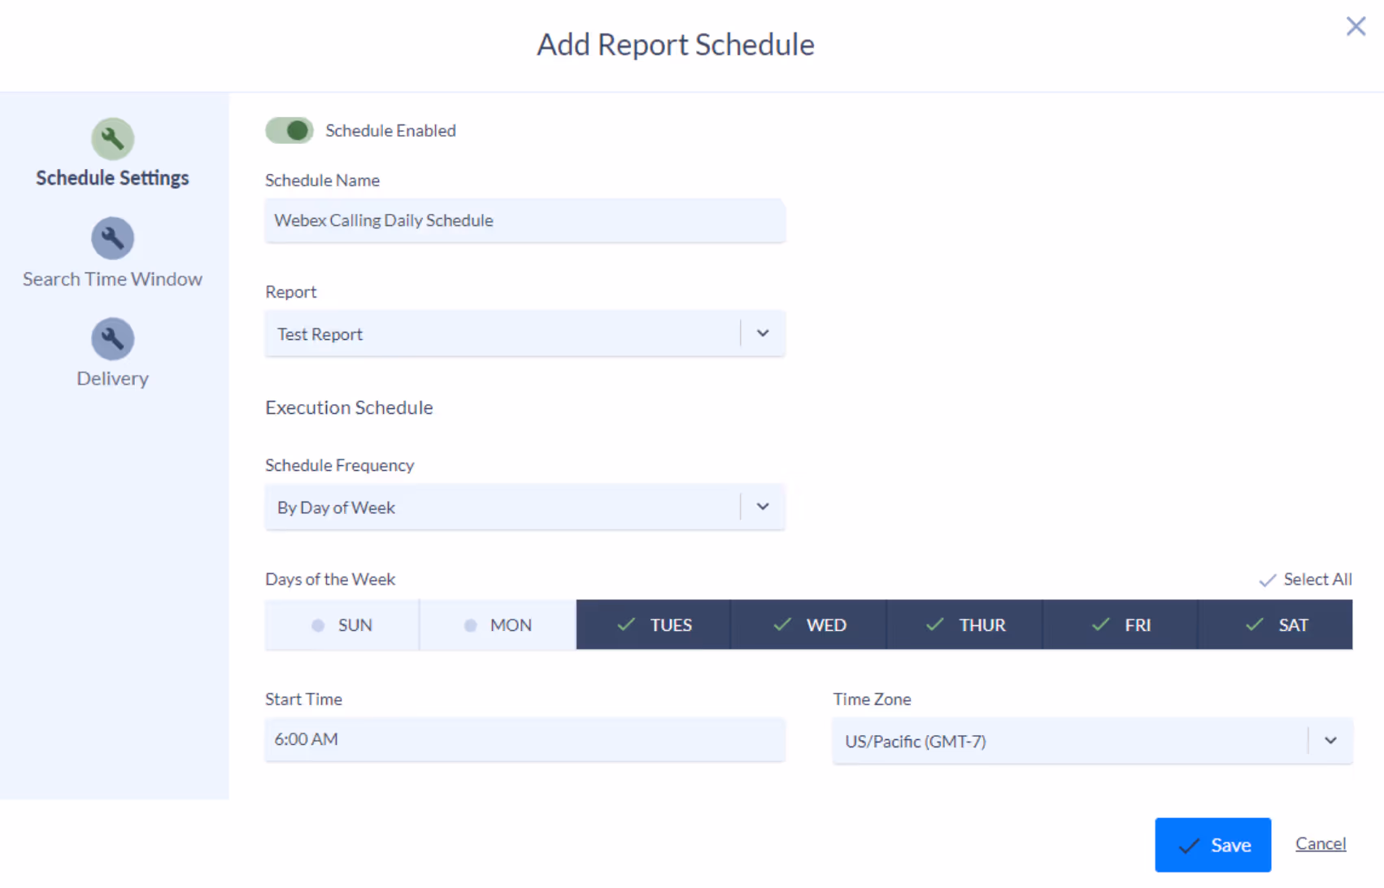Cancel the report schedule creation
1384x888 pixels.
[x=1320, y=843]
